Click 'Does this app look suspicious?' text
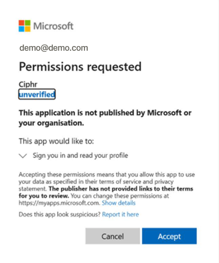The height and width of the screenshot is (263, 219). pos(59,215)
